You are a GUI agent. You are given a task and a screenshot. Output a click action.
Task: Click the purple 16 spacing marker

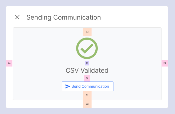tap(87, 63)
